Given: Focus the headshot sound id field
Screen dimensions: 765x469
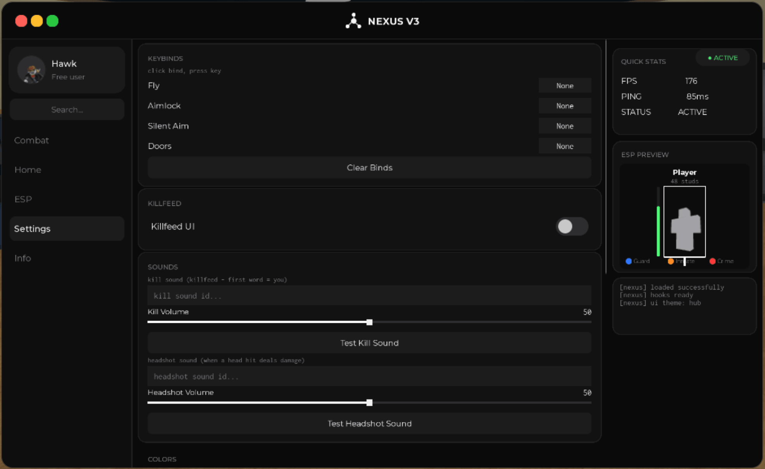Looking at the screenshot, I should click(x=369, y=376).
